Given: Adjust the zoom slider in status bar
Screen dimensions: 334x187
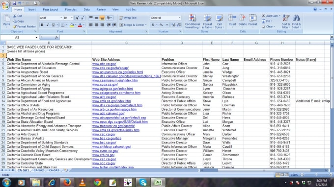Looking at the screenshot, I should (x=316, y=175).
